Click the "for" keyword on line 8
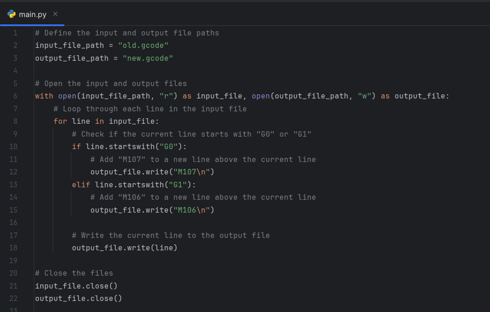The width and height of the screenshot is (490, 312). tap(60, 121)
